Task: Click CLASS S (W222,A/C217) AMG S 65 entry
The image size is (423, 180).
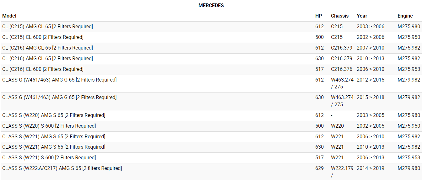Action: (x=62, y=168)
